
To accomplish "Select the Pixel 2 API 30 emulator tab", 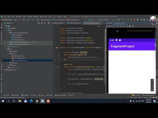I will (x=120, y=23).
